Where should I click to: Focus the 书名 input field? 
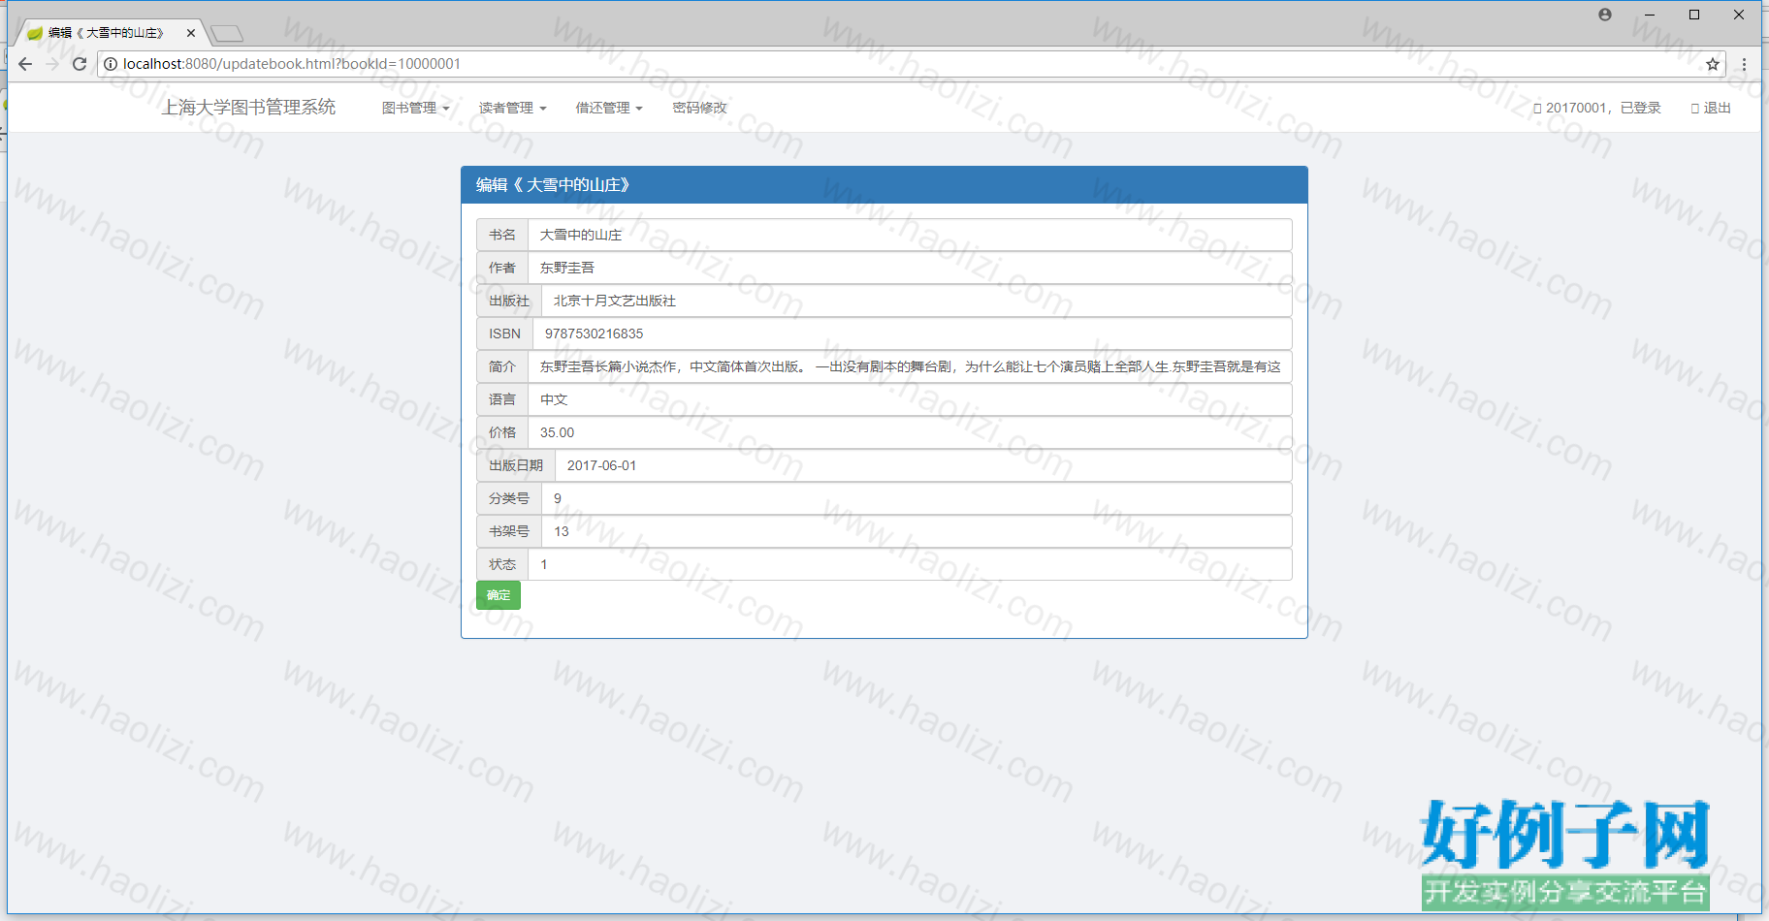click(910, 235)
